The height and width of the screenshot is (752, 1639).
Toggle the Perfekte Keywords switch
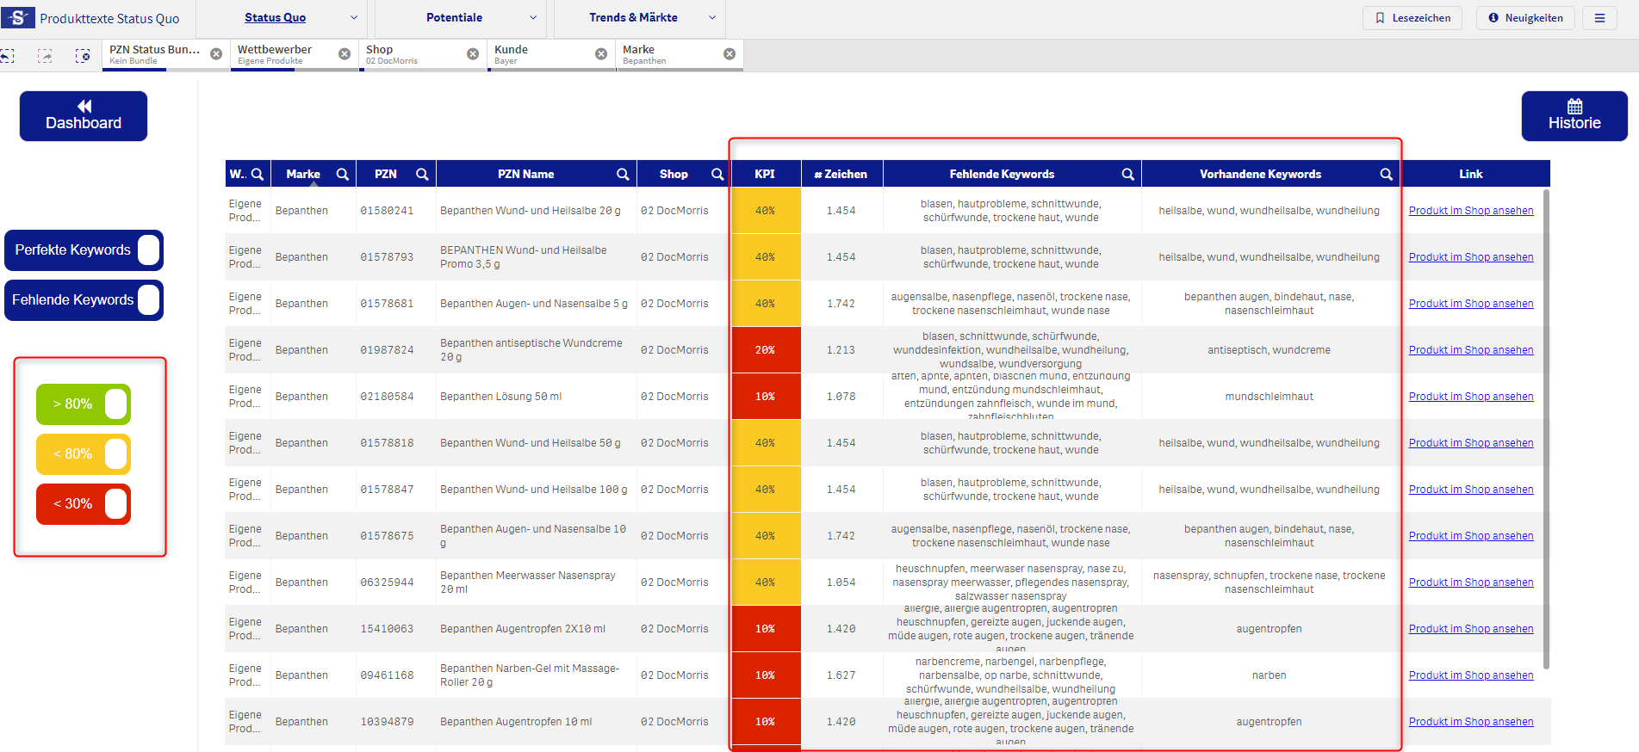click(148, 250)
